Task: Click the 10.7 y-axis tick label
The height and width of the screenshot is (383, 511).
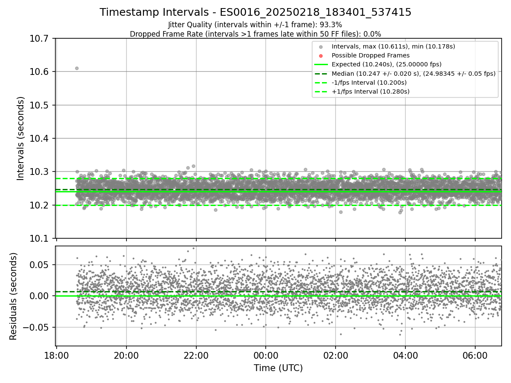Action: [39, 39]
